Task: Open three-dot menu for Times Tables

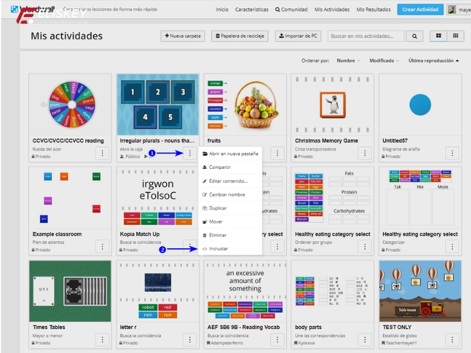Action: pyautogui.click(x=102, y=339)
